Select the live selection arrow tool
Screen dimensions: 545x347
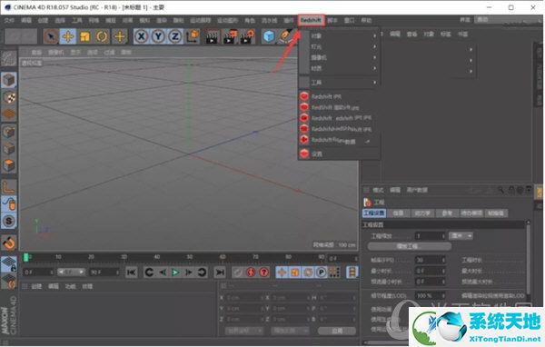point(51,36)
